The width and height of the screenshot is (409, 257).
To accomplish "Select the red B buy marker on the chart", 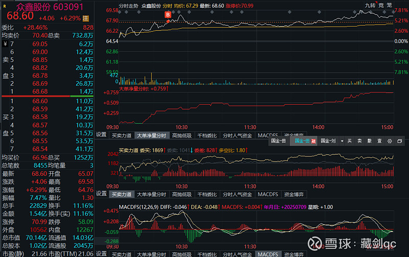I will point(168,15).
